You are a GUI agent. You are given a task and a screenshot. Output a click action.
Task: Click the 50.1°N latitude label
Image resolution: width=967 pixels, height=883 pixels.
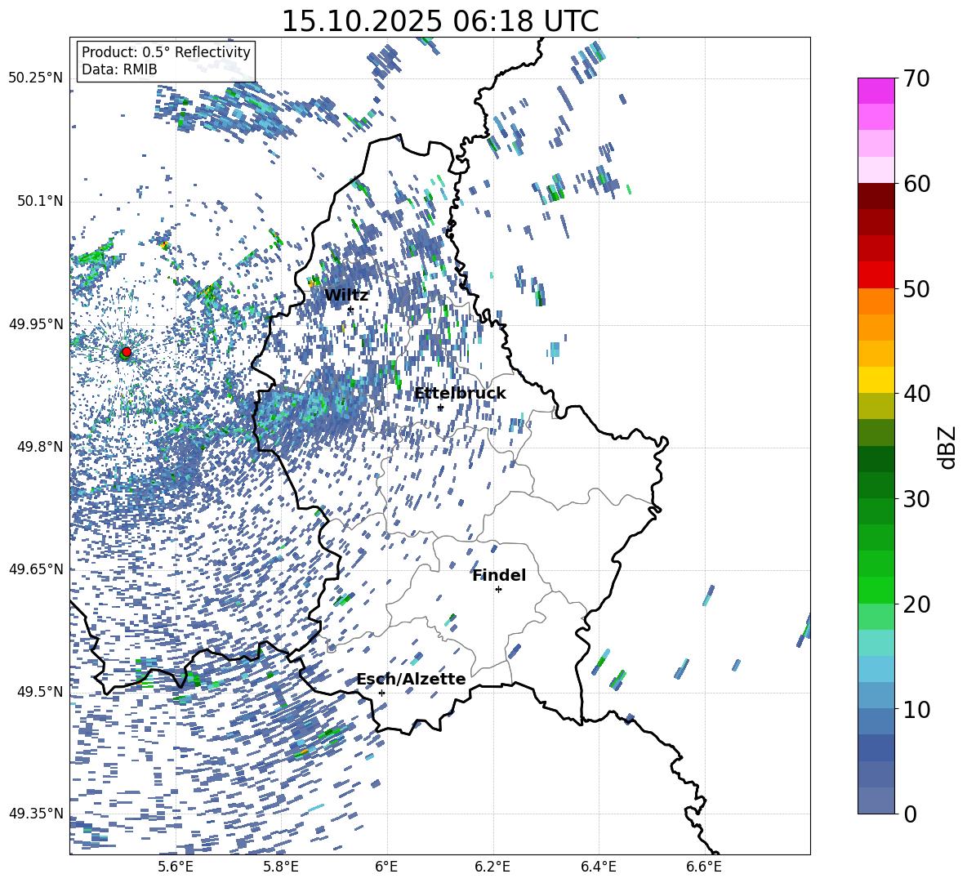39,201
